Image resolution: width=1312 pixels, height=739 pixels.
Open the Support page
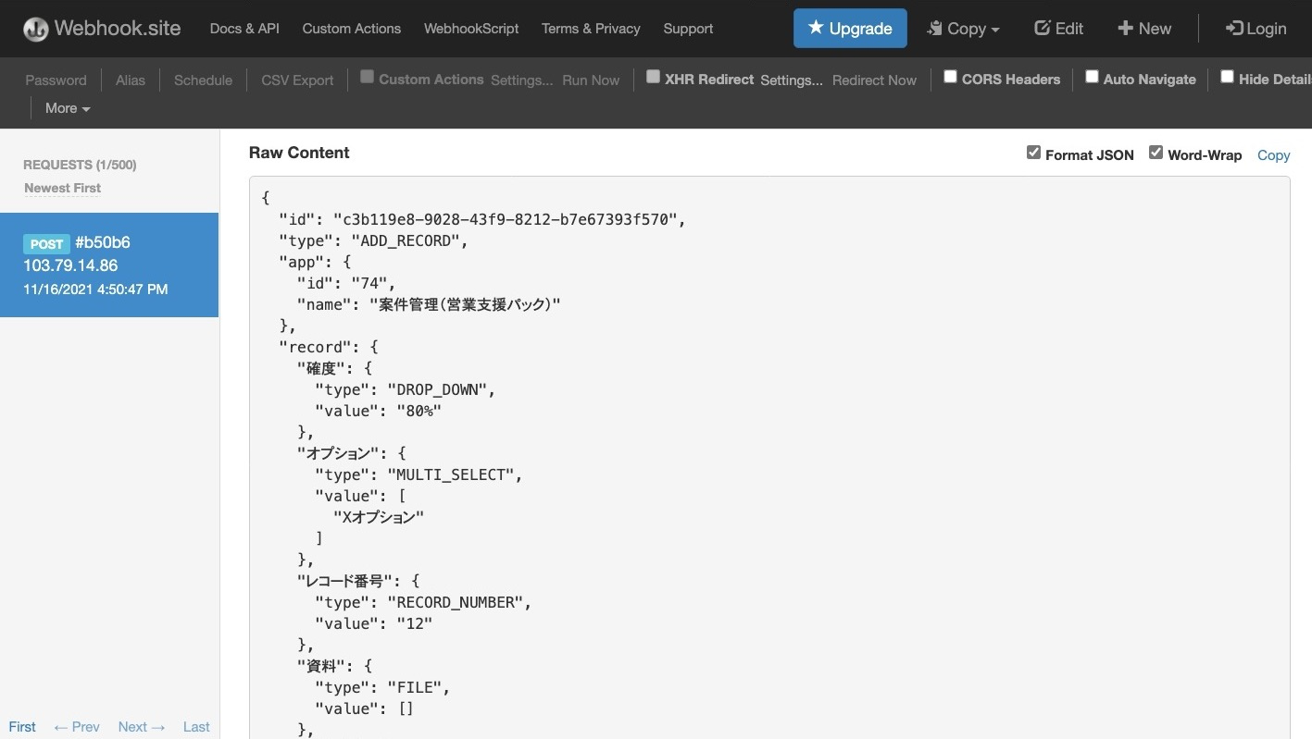(688, 29)
